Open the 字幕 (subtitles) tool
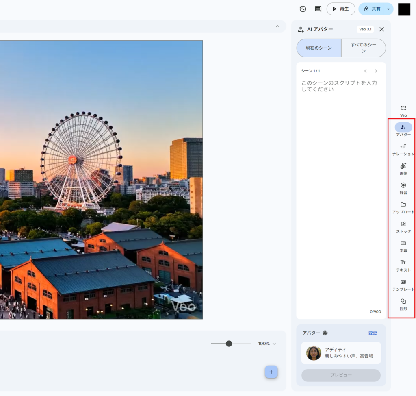Viewport: 416px width, 396px height. click(x=403, y=245)
